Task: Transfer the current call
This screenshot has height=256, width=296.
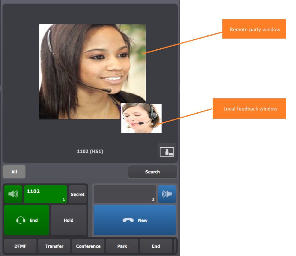Action: 54,246
